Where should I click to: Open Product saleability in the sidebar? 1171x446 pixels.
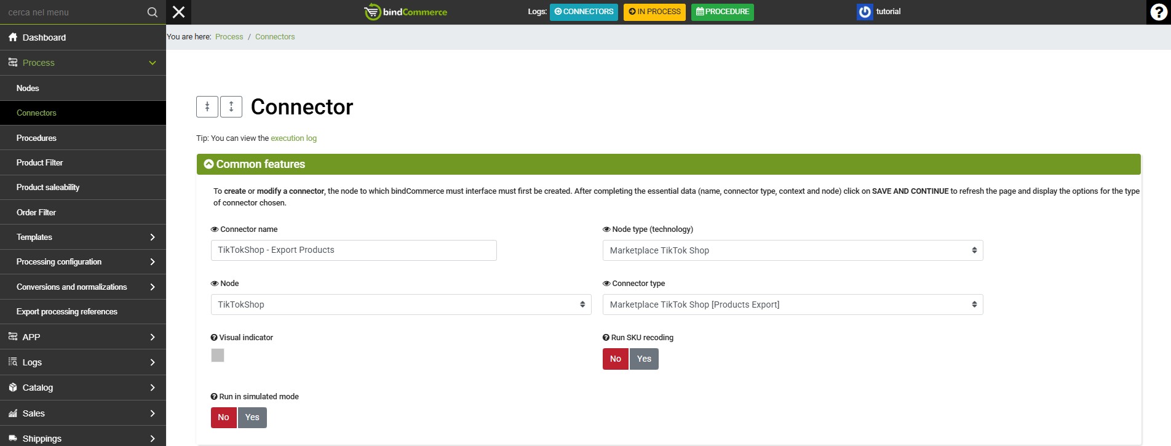click(x=83, y=188)
